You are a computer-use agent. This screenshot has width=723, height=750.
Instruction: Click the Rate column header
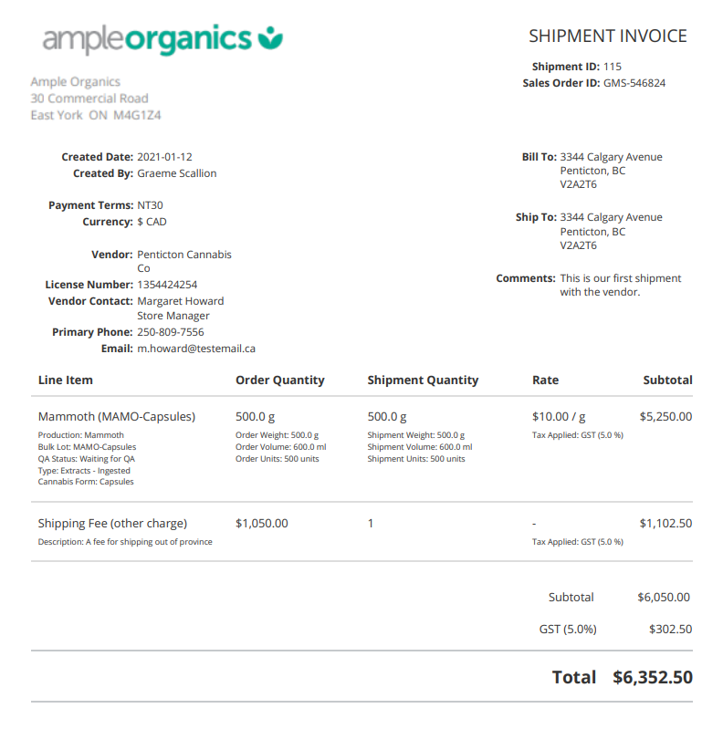(545, 380)
